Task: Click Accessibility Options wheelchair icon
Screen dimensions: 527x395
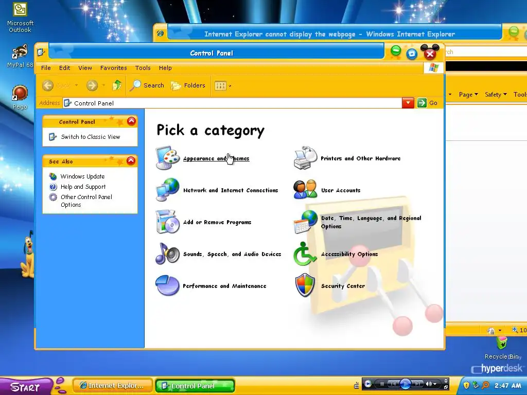Action: pyautogui.click(x=305, y=254)
